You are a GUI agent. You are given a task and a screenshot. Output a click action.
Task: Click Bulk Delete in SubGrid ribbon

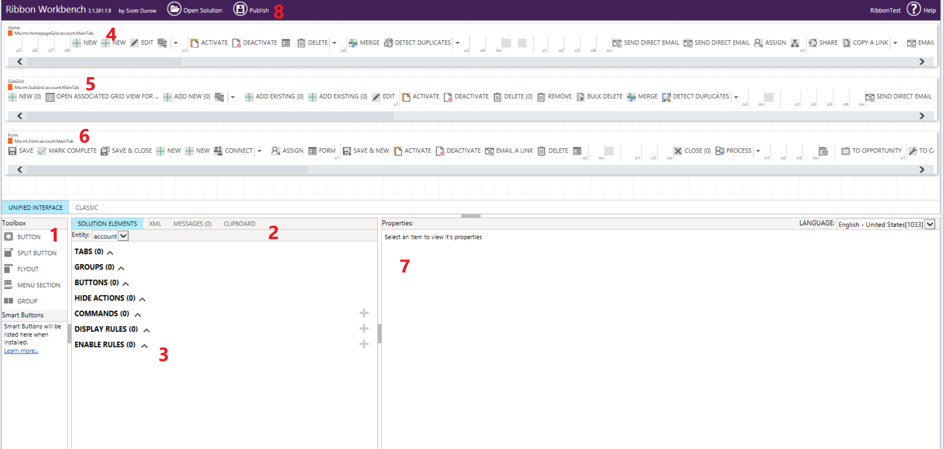(x=599, y=97)
